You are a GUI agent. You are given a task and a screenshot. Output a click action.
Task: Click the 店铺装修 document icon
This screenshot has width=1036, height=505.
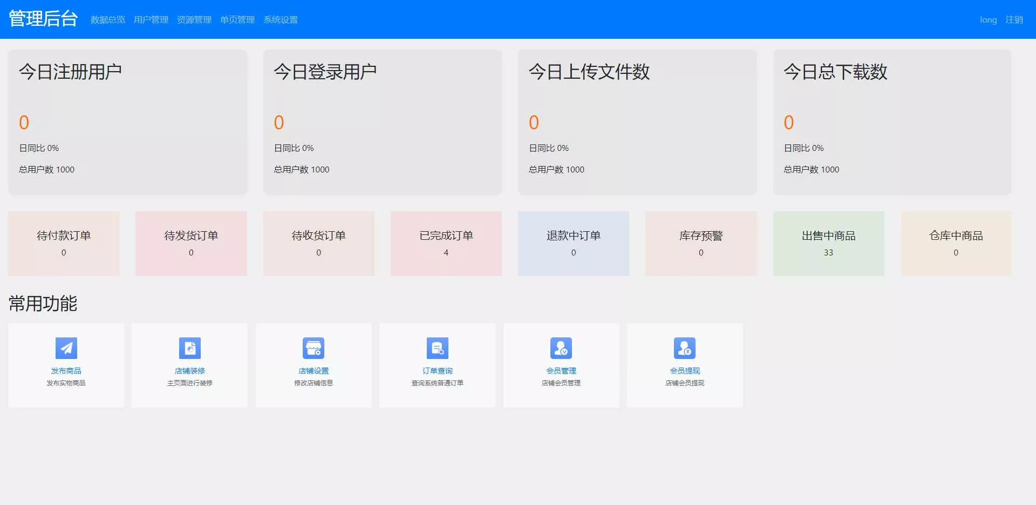(190, 348)
